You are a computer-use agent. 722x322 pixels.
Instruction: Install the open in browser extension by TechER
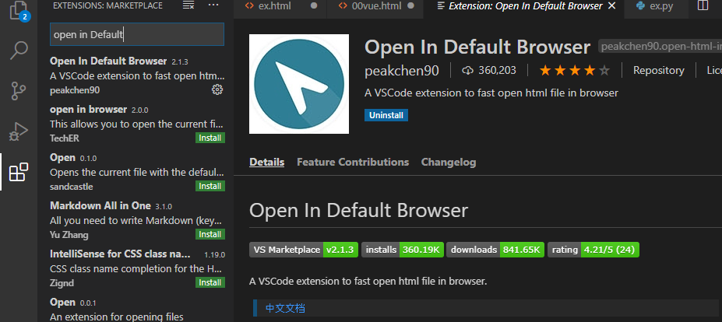pos(210,138)
